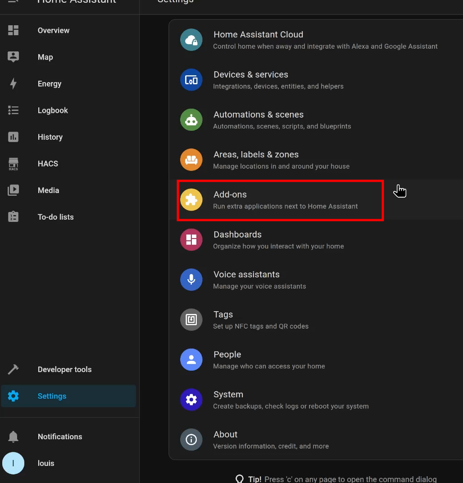
Task: Click the command dialog tip text
Action: [342, 479]
